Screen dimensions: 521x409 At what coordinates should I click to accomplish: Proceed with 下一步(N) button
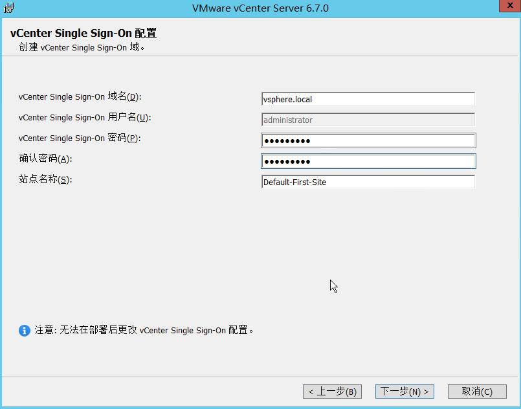[405, 392]
